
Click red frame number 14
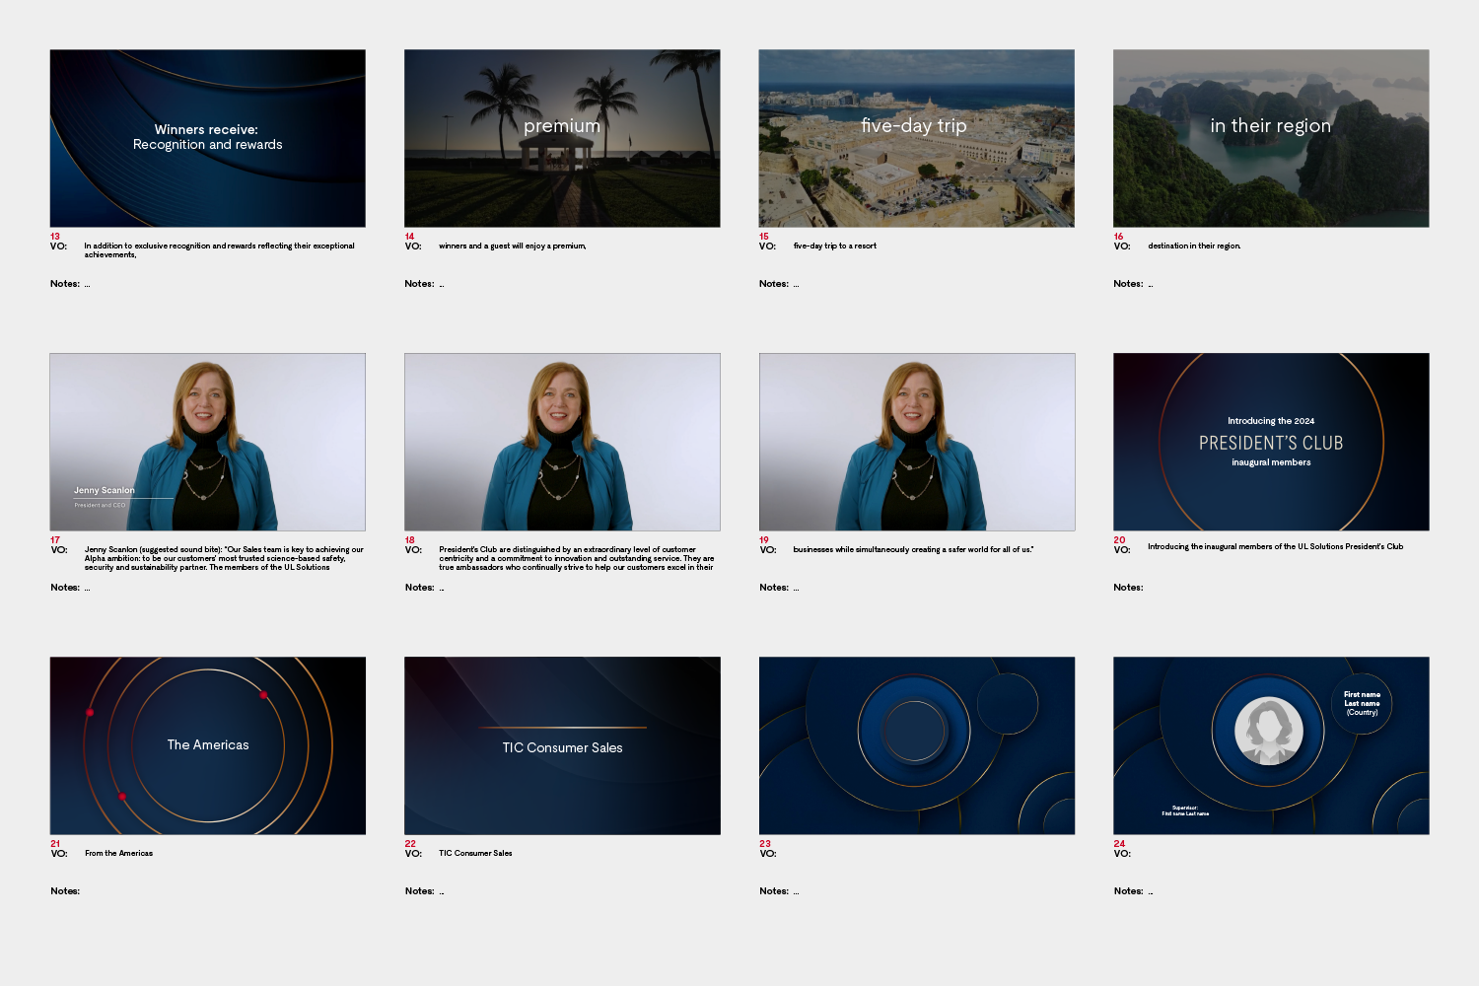[x=409, y=237]
